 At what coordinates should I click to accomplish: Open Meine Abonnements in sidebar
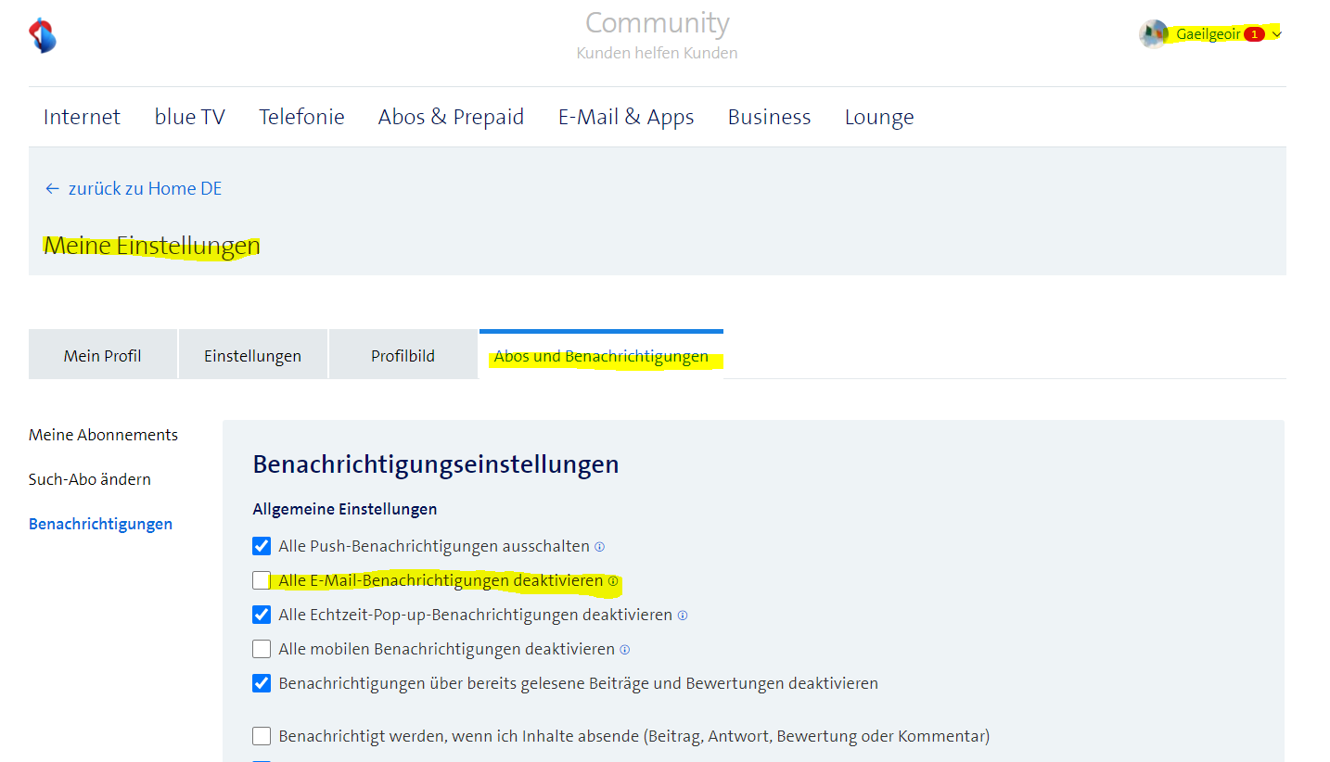click(103, 435)
